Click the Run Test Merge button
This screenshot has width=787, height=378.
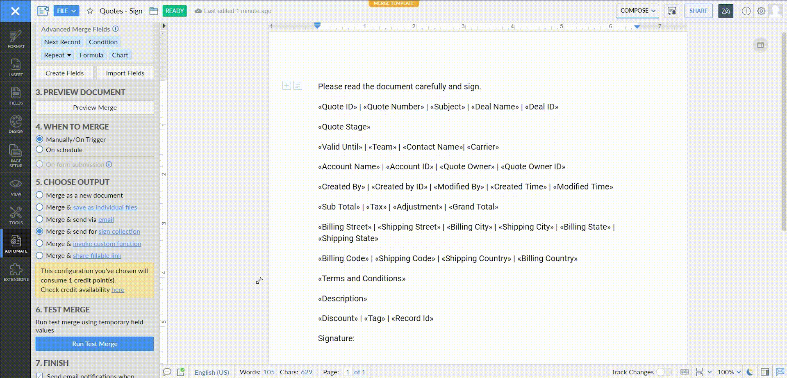point(95,344)
